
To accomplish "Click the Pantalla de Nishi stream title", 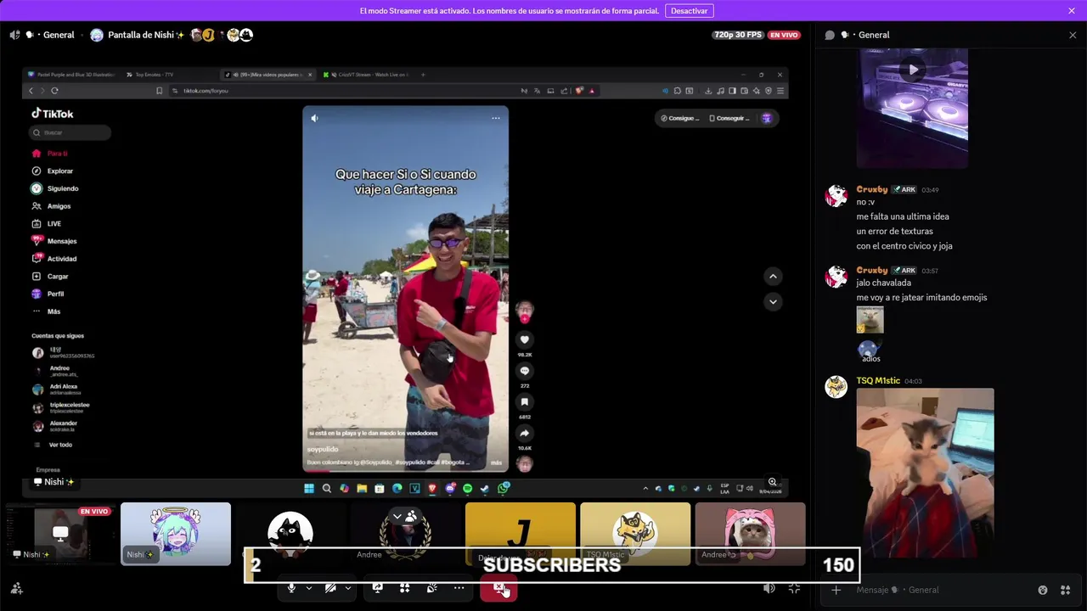I will pyautogui.click(x=145, y=35).
